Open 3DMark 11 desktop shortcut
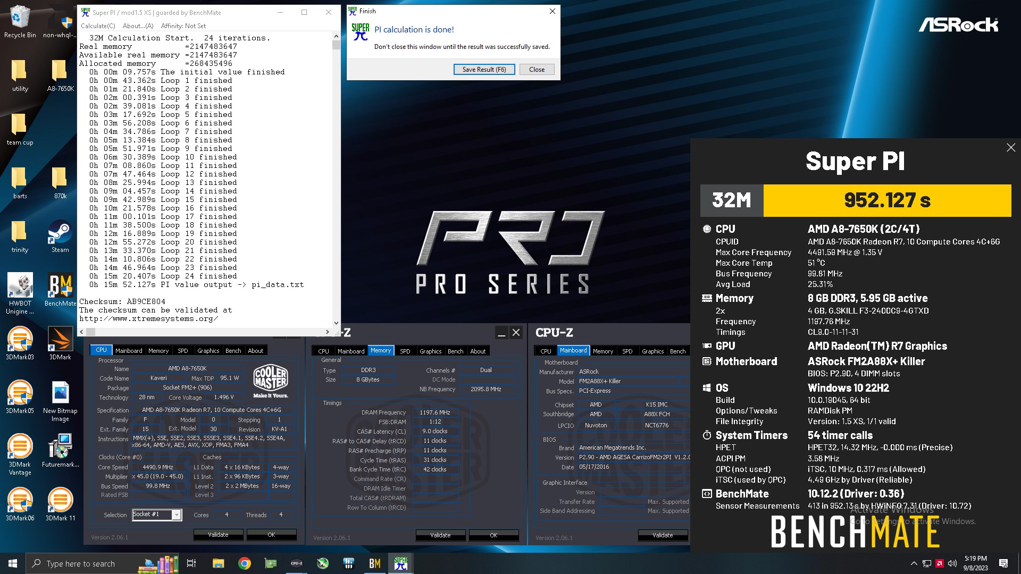This screenshot has height=574, width=1021. click(x=60, y=505)
